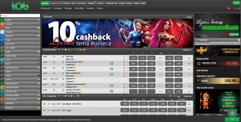Switch to the Poker tab
Image resolution: width=241 pixels, height=122 pixels.
pyautogui.click(x=143, y=3)
